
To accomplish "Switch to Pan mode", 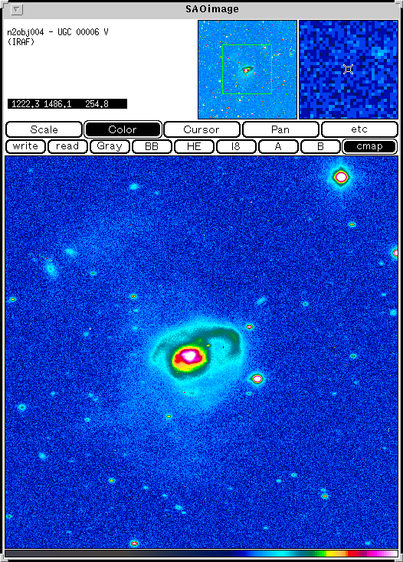I will coord(280,129).
